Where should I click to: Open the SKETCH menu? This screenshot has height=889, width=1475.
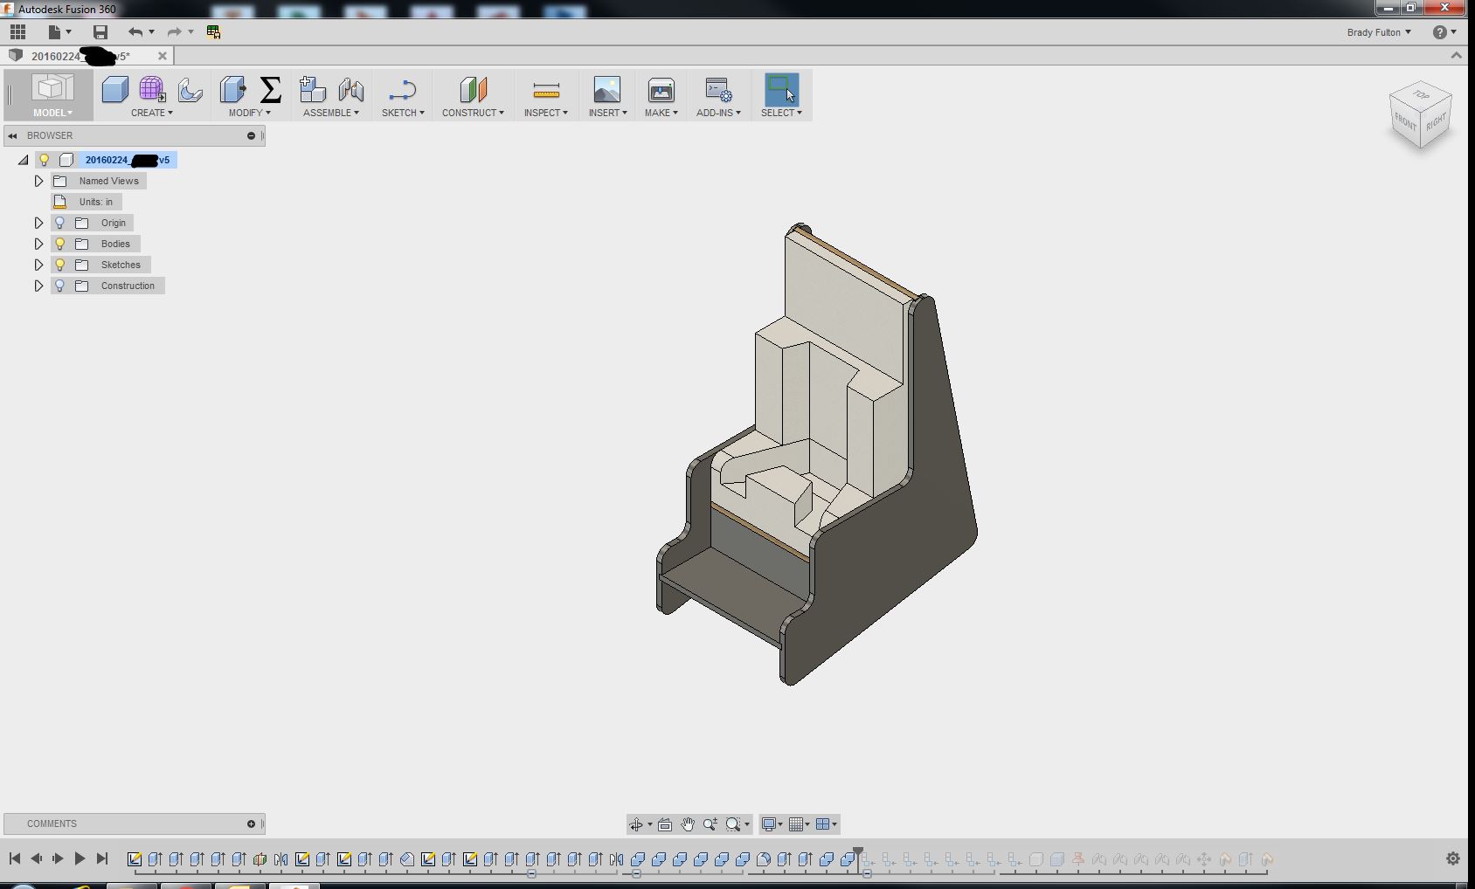tap(402, 113)
